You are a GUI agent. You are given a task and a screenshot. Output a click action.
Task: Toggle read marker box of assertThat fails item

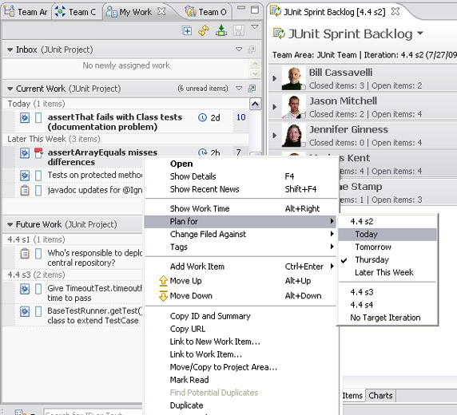click(38, 118)
